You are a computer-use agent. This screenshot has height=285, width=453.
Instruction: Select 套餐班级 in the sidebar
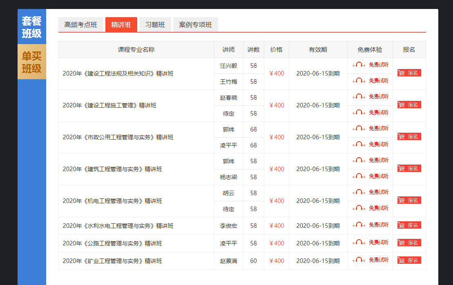point(32,27)
